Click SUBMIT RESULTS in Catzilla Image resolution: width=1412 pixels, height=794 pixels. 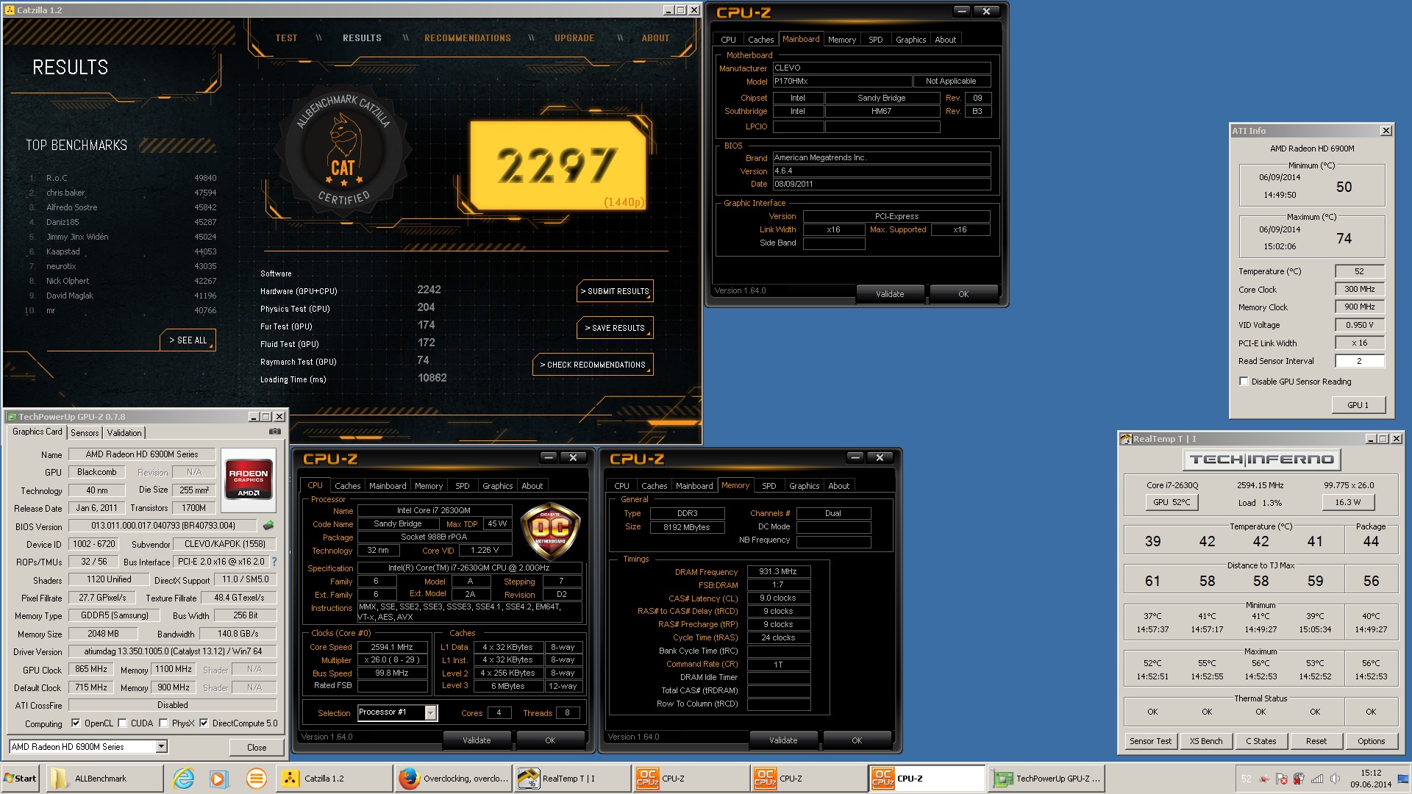[616, 291]
